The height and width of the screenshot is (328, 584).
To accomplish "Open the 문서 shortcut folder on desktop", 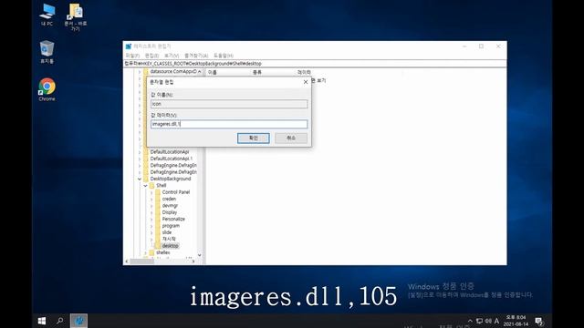I will 75,17.
